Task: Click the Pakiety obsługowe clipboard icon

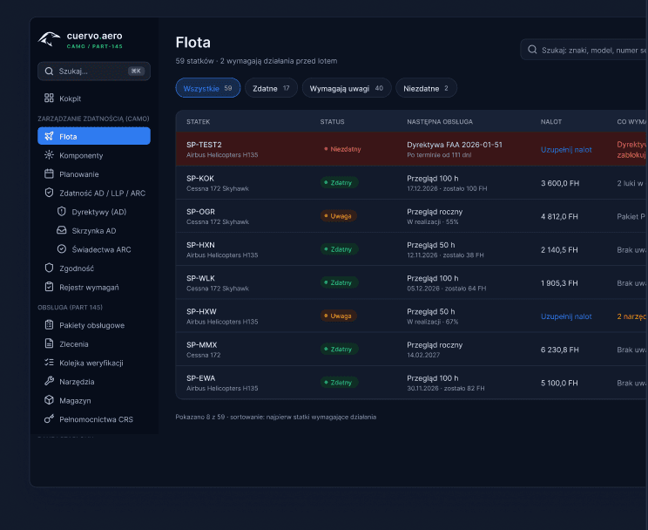Action: pyautogui.click(x=49, y=325)
